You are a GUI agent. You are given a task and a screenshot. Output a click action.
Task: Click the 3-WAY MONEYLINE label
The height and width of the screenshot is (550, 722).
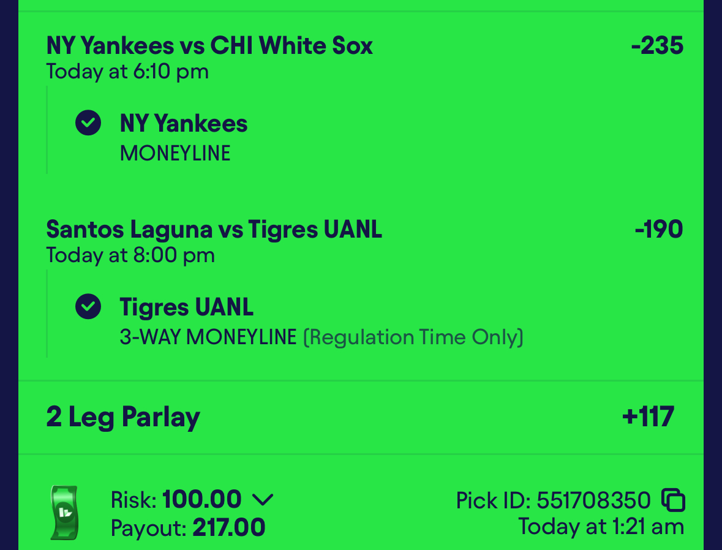pos(208,337)
